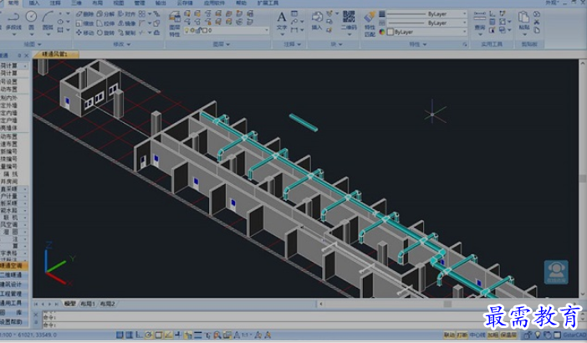This screenshot has height=343, width=587.
Task: Select the Circle (圆) drawing tool
Action: [31, 21]
